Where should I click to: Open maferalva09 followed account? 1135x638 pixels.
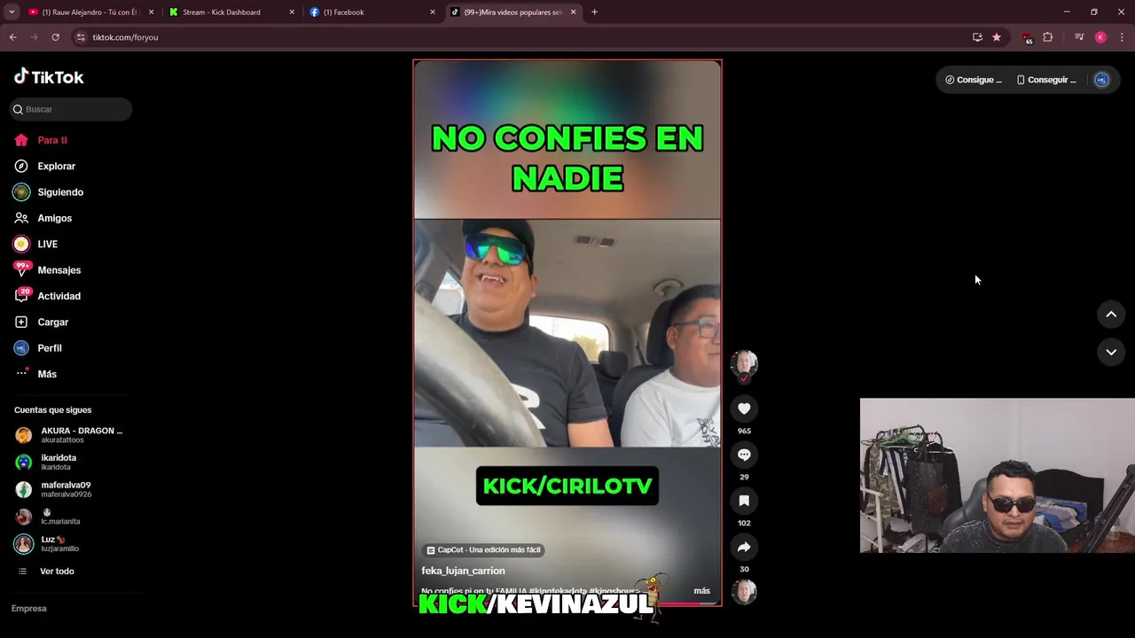point(66,489)
